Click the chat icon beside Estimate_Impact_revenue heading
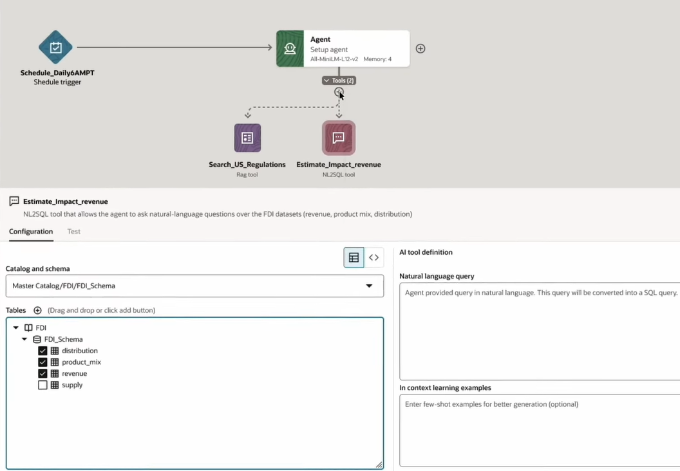 (14, 201)
